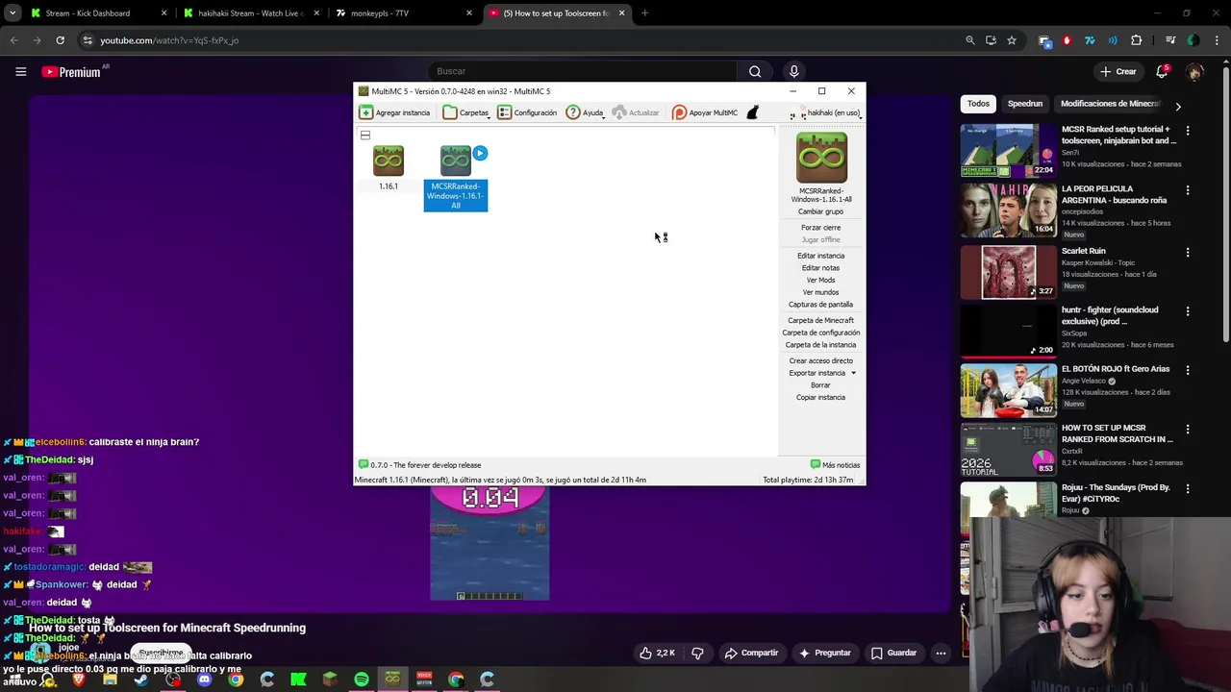The width and height of the screenshot is (1231, 692).
Task: Go to the YouTube Premium home logo
Action: (x=71, y=71)
